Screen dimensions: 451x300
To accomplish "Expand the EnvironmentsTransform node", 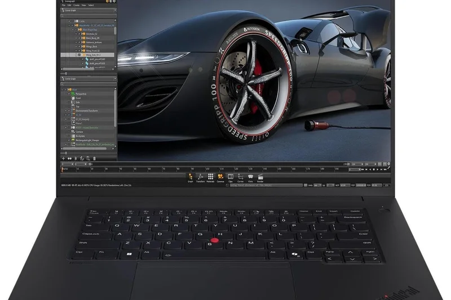I will tap(66, 111).
